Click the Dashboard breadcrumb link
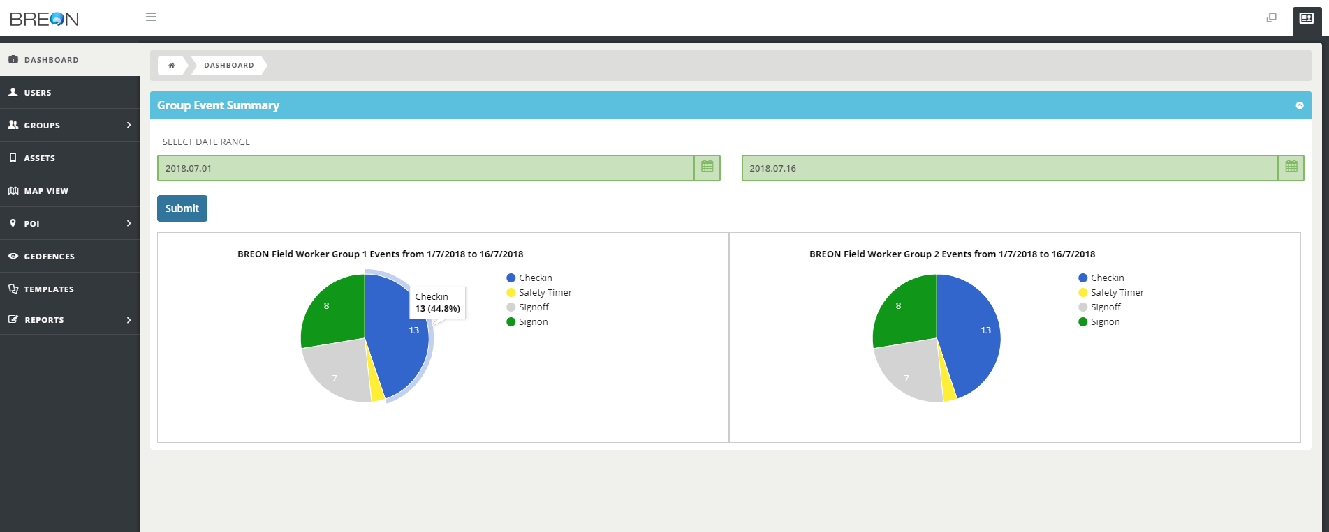Viewport: 1329px width, 532px height. pyautogui.click(x=228, y=65)
